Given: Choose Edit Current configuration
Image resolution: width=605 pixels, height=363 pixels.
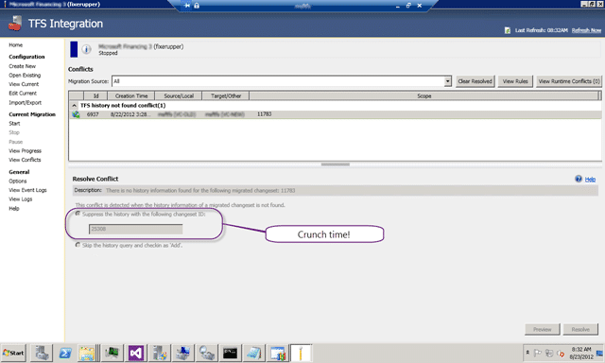Looking at the screenshot, I should click(x=23, y=94).
